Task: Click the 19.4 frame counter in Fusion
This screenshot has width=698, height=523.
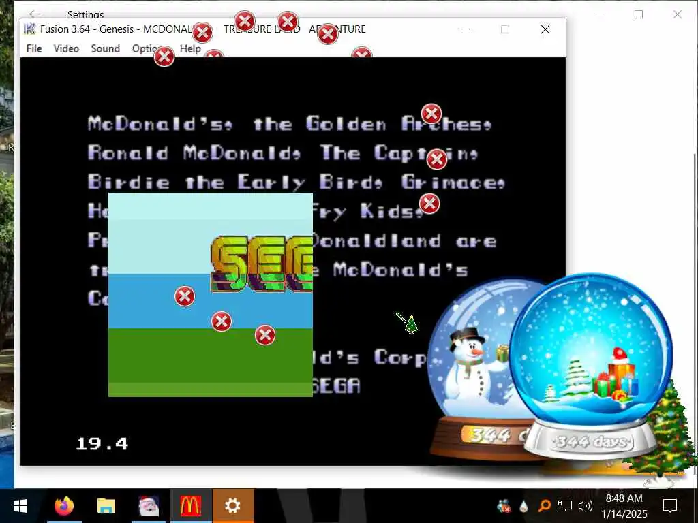Action: tap(102, 443)
